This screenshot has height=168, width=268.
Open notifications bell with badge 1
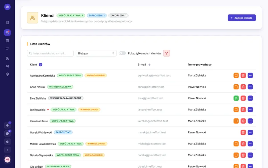coord(7,125)
